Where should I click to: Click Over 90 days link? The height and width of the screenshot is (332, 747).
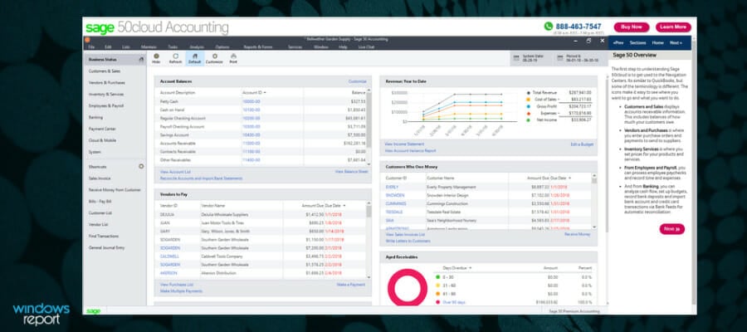tap(454, 302)
